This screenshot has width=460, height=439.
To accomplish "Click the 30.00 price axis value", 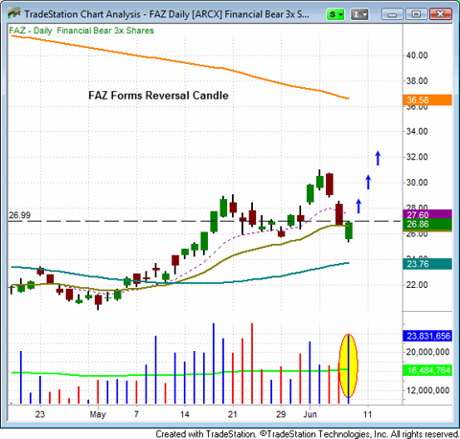I will [x=417, y=183].
